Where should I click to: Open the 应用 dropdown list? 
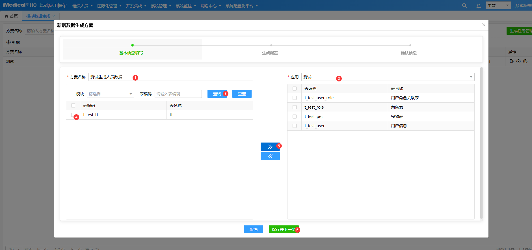(387, 77)
